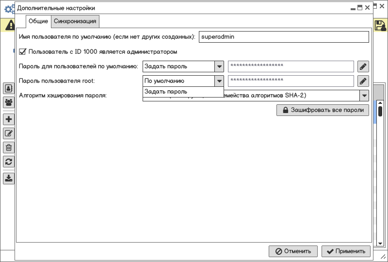Open the user groups icon in left sidebar

[9, 102]
